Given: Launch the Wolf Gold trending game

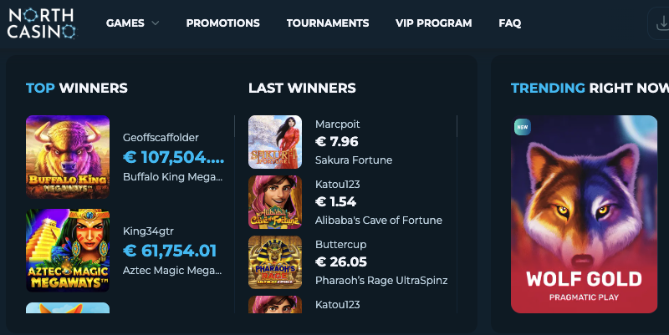Looking at the screenshot, I should coord(584,214).
